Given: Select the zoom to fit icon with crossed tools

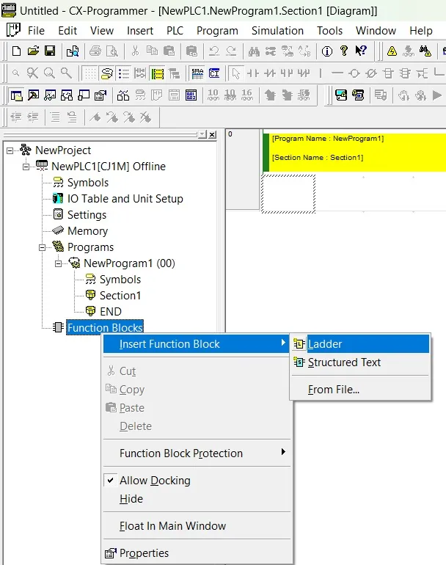Looking at the screenshot, I should (32, 73).
